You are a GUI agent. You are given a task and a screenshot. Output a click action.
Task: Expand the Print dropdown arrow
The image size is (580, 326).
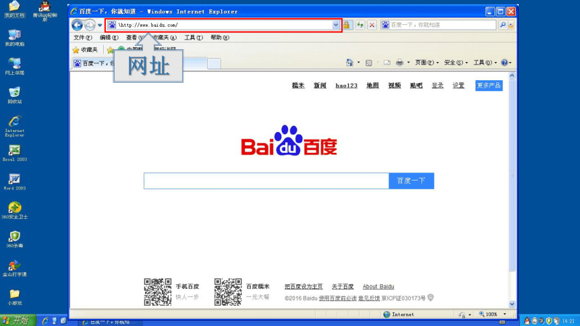(x=409, y=63)
